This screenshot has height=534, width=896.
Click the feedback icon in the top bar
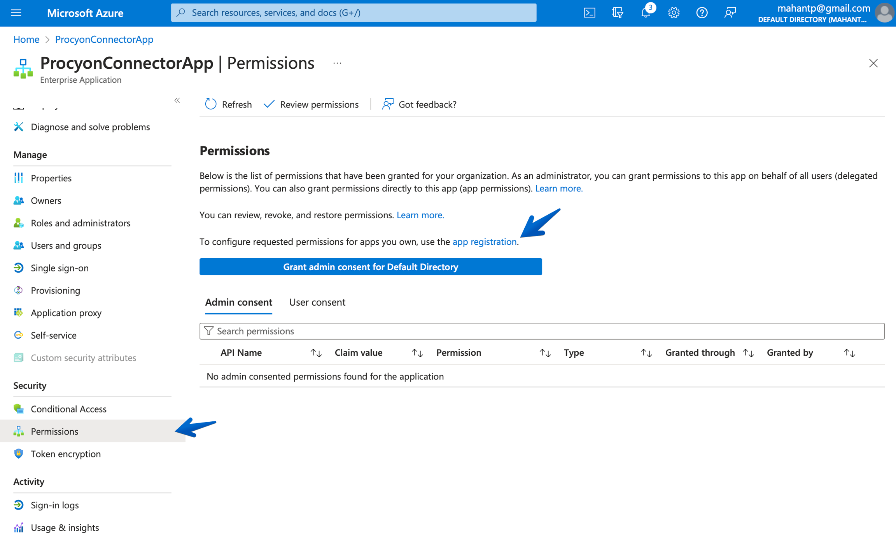[x=730, y=12]
